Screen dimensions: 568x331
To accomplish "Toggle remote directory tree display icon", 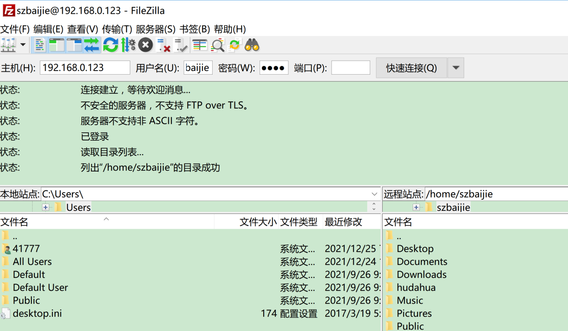I will click(x=74, y=45).
